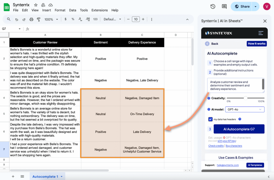Open the Data menu
274x180 pixels.
tap(73, 10)
